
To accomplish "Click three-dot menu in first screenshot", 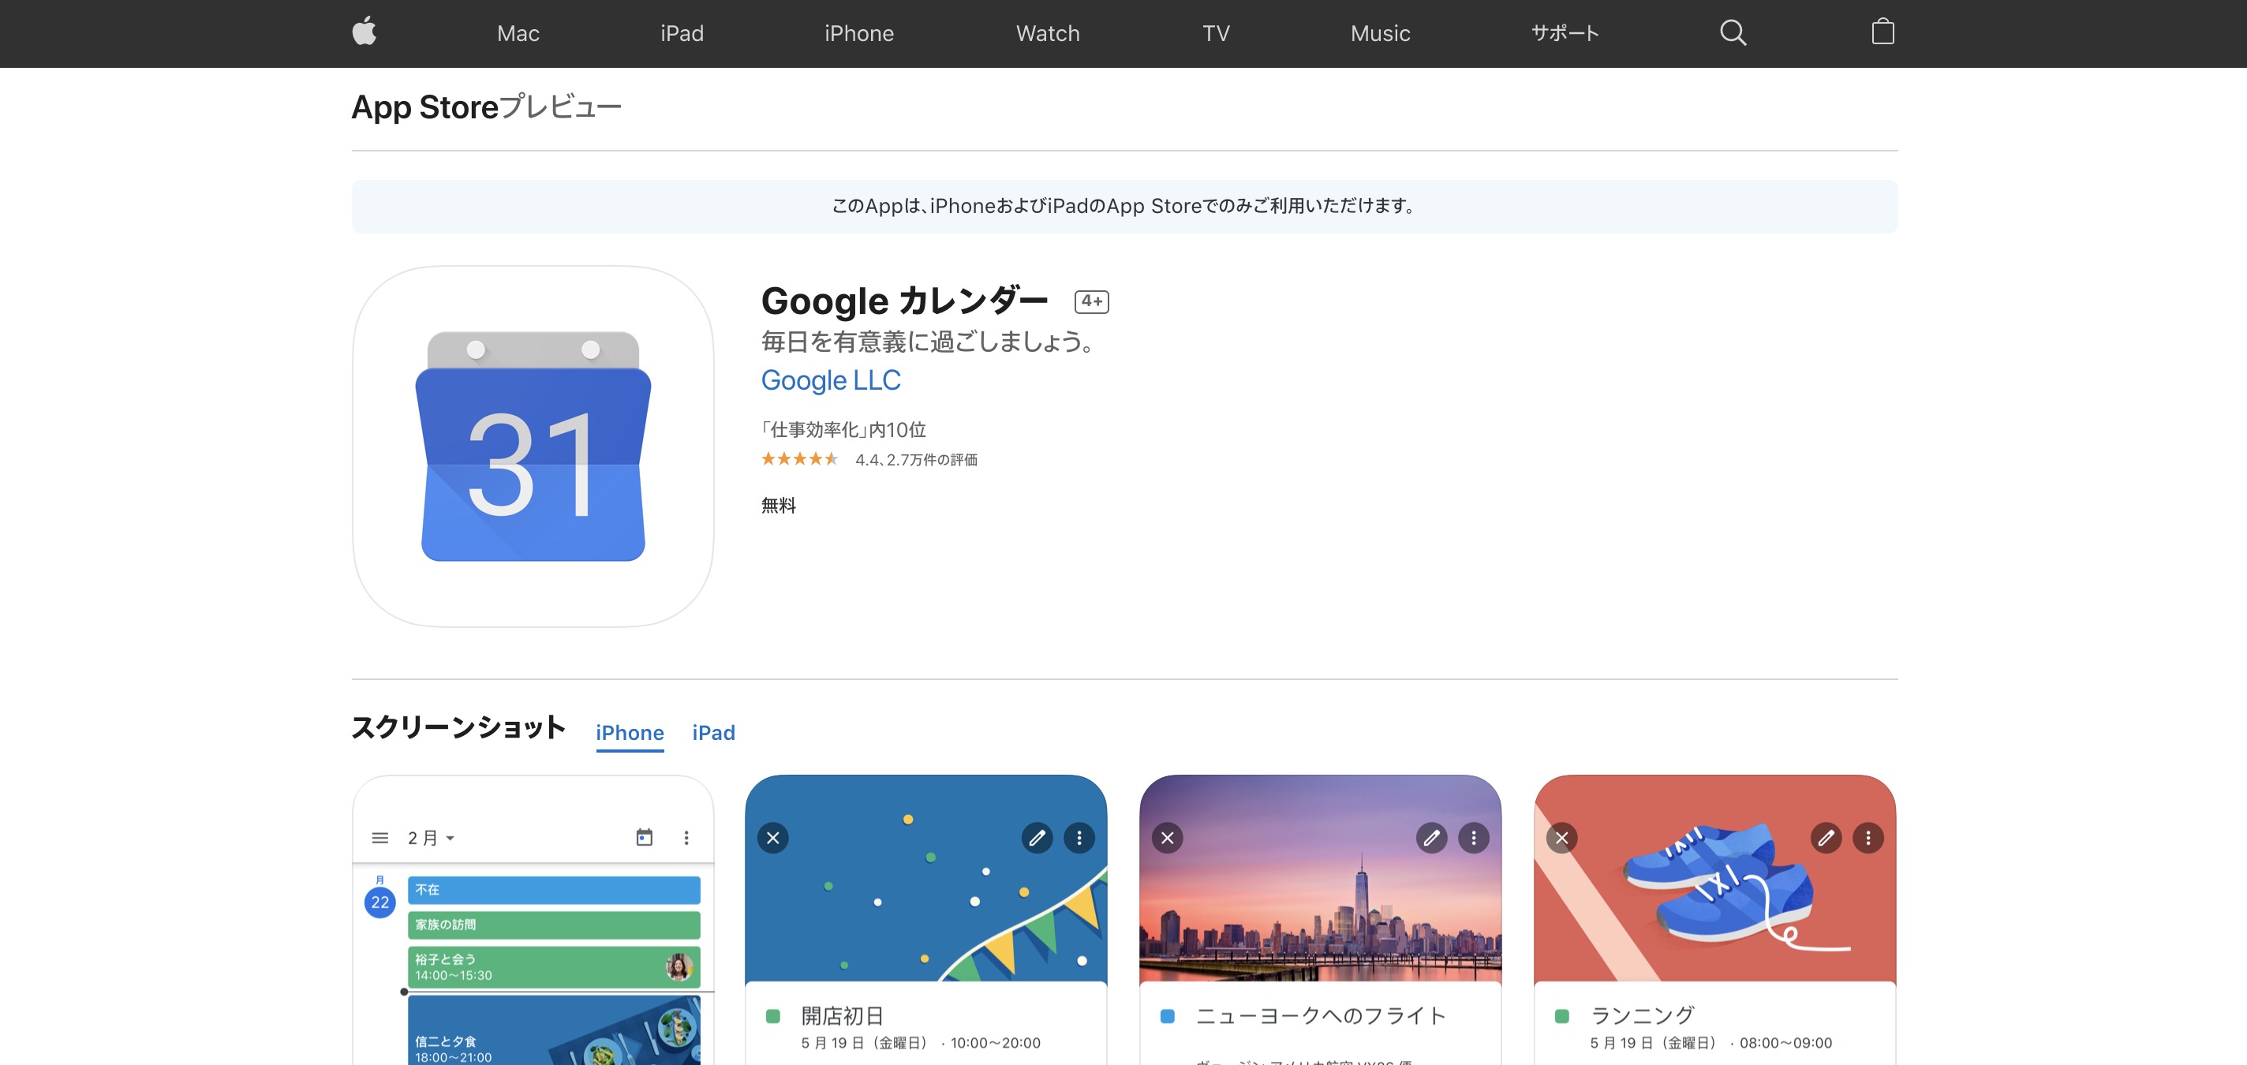I will tap(686, 837).
